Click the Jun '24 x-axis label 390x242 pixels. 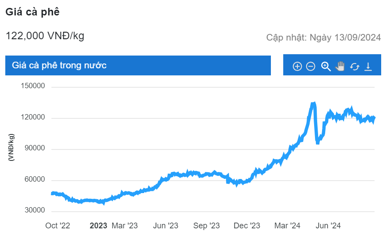(x=328, y=226)
